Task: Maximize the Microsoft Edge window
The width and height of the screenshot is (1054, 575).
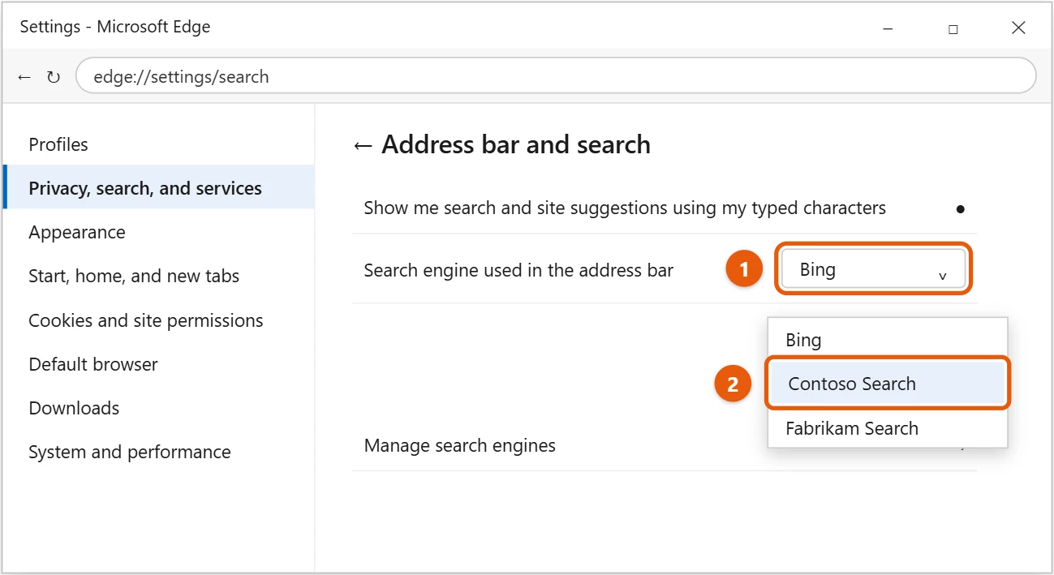Action: [953, 28]
